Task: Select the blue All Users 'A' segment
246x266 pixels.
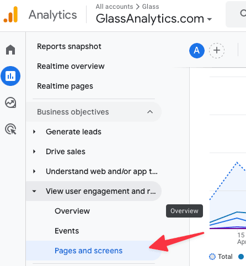Action: pos(197,51)
